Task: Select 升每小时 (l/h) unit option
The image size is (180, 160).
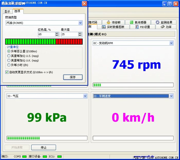Action: pos(9,65)
